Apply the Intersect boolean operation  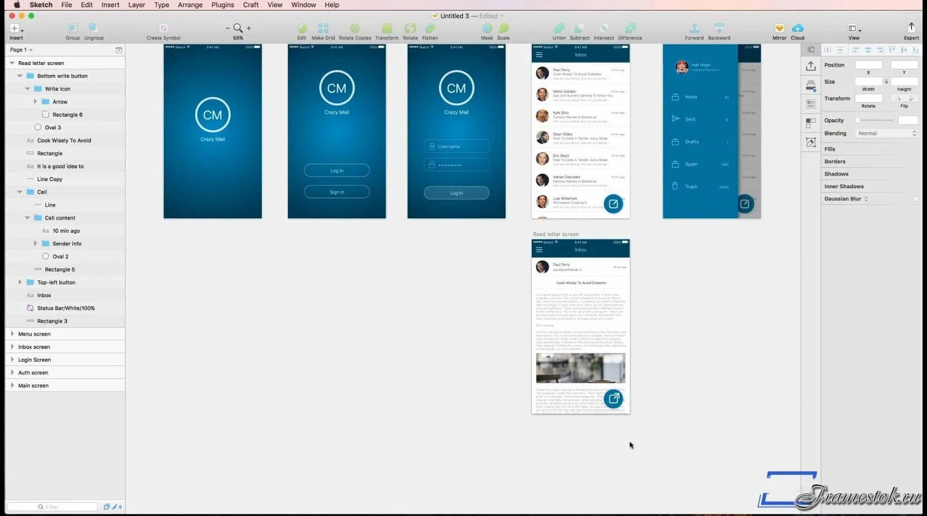click(x=604, y=28)
